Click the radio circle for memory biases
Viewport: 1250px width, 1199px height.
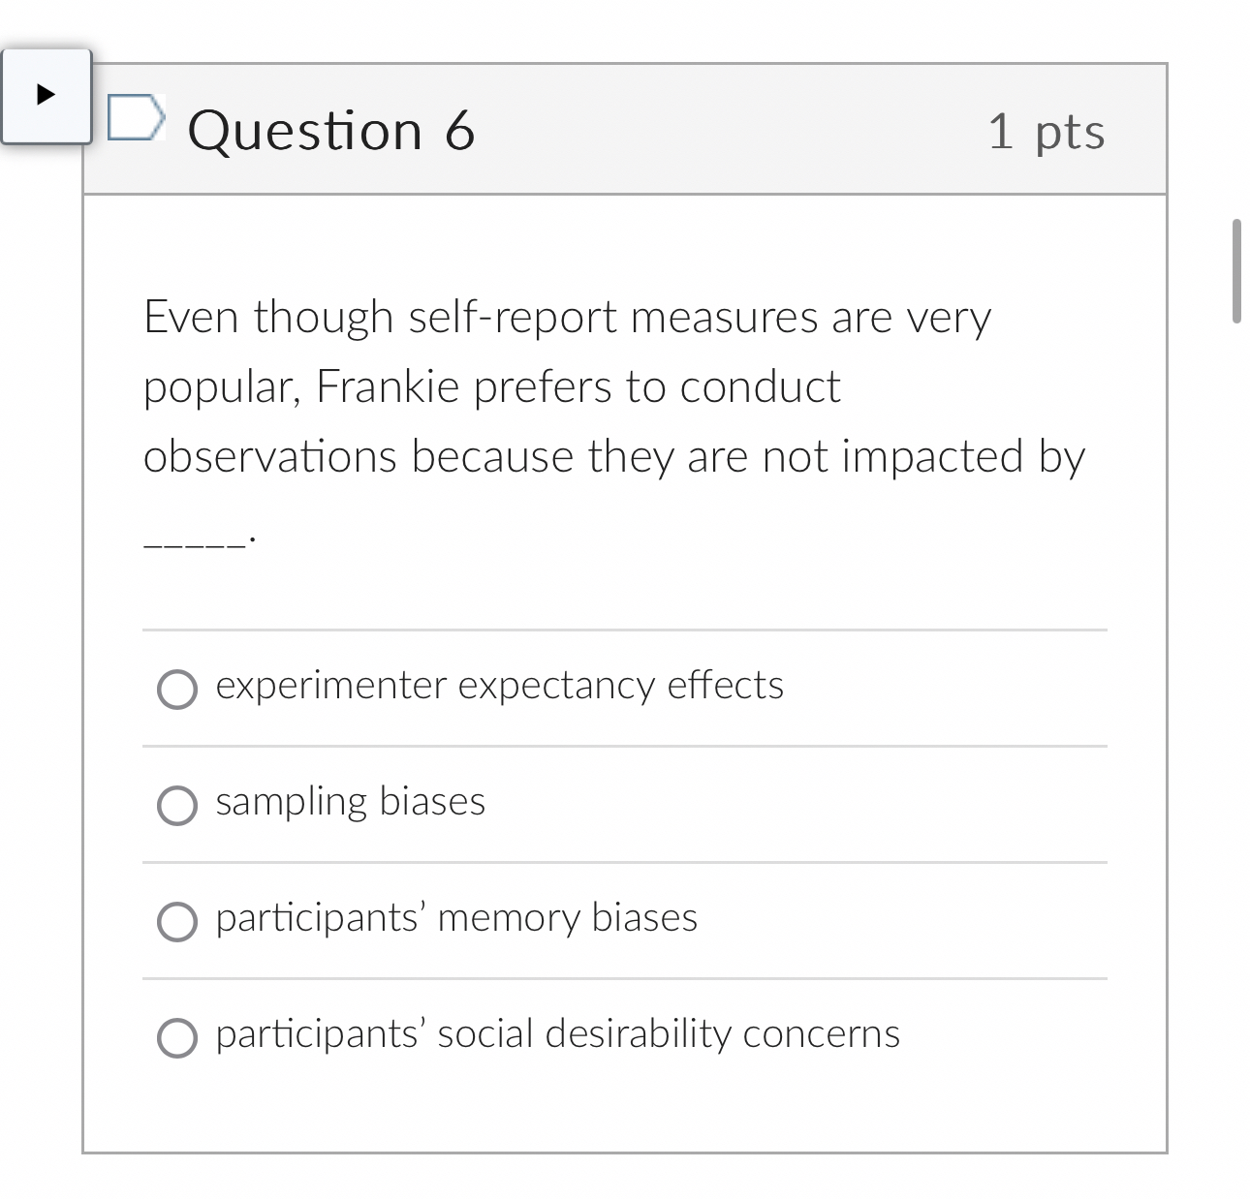click(x=176, y=921)
